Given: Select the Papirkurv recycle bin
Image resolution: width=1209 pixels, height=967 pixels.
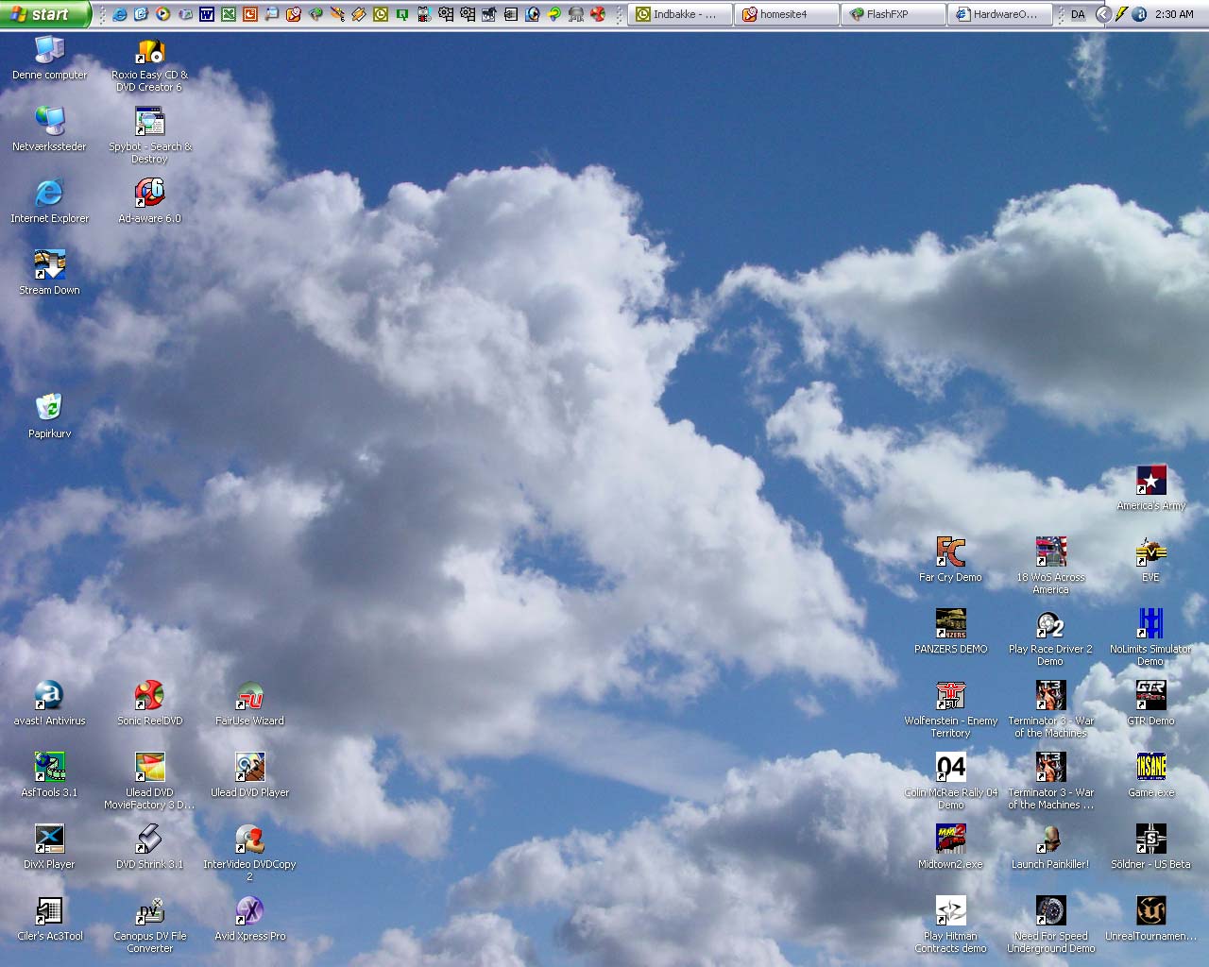Looking at the screenshot, I should coord(49,417).
